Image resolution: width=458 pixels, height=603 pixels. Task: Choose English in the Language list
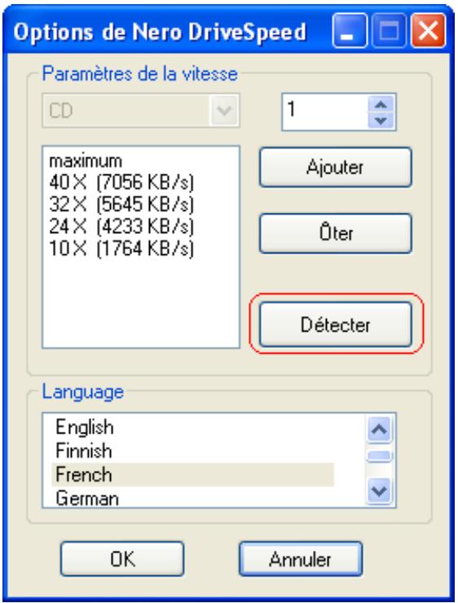tap(192, 427)
